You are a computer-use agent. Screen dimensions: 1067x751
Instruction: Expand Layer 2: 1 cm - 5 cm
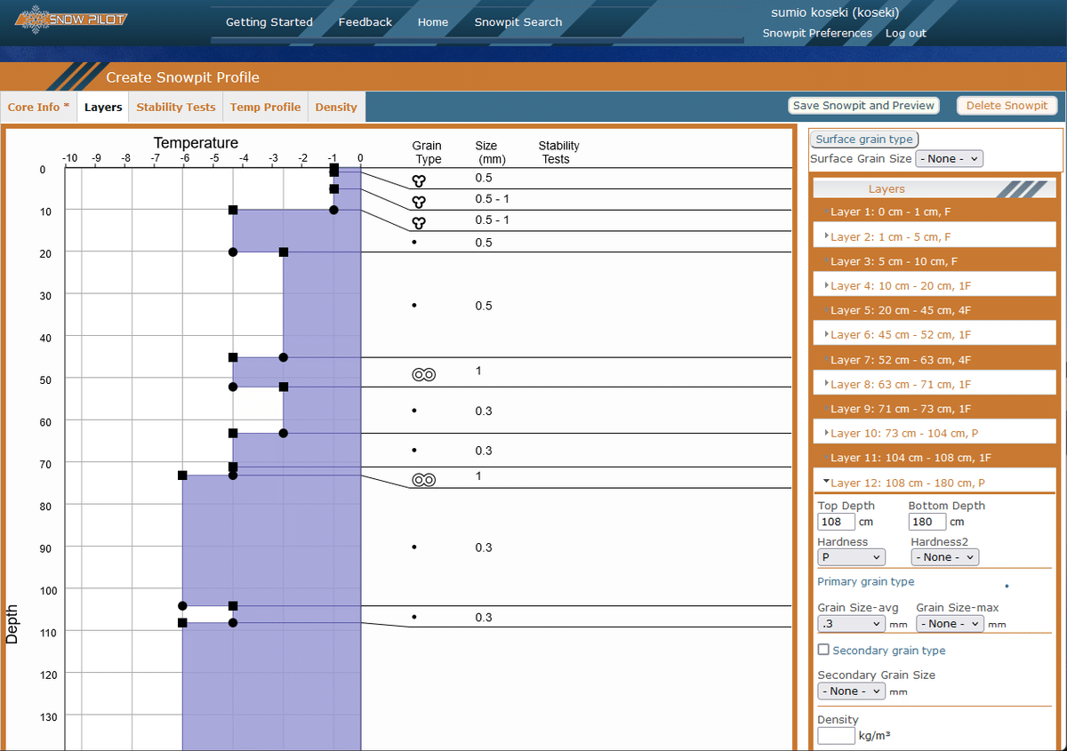[934, 237]
